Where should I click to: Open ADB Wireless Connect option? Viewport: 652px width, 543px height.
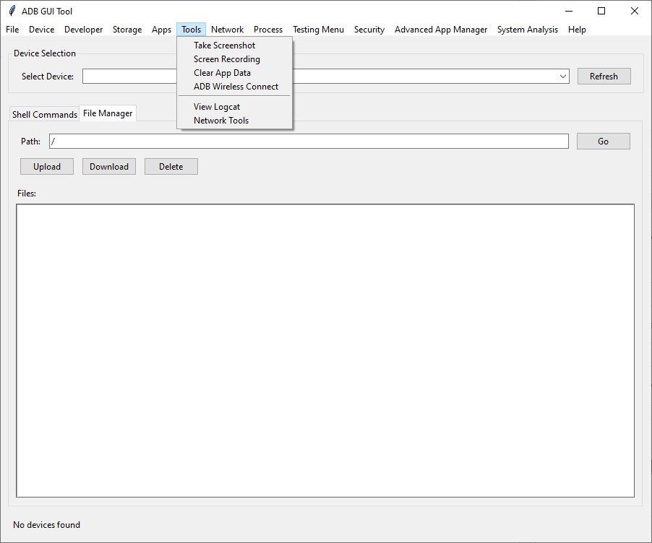(x=235, y=86)
